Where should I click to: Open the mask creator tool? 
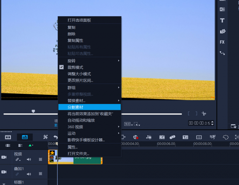(226, 137)
